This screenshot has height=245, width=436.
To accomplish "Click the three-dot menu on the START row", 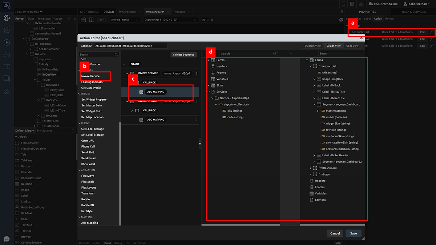I will click(x=197, y=64).
